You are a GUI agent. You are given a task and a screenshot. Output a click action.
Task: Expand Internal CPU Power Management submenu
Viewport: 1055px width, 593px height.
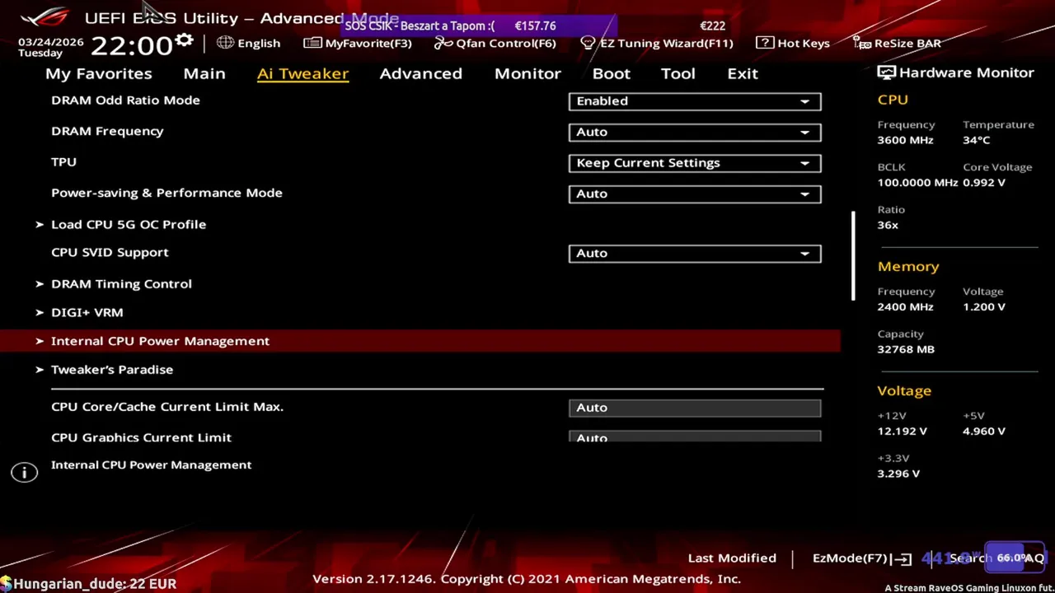point(420,341)
